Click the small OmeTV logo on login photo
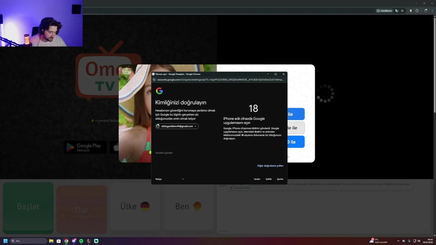This screenshot has width=436, height=245. pos(127,70)
